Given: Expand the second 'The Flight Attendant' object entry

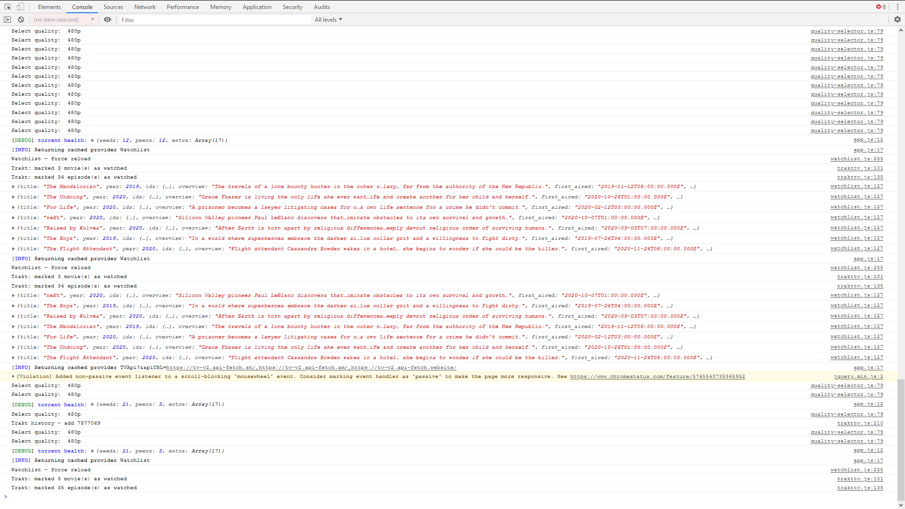Looking at the screenshot, I should coord(13,358).
